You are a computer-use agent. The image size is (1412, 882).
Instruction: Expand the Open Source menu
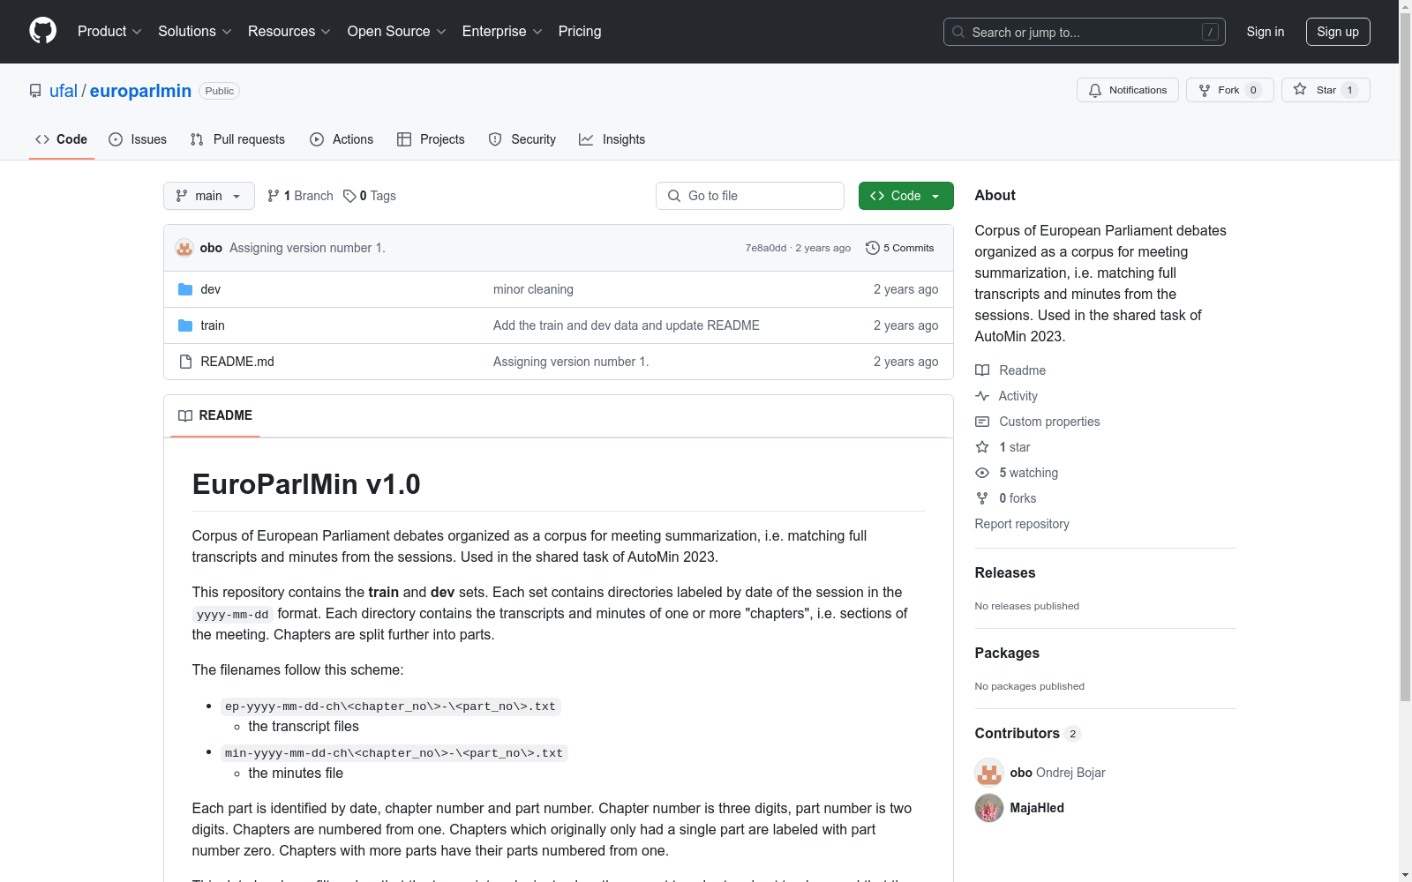pos(397,31)
